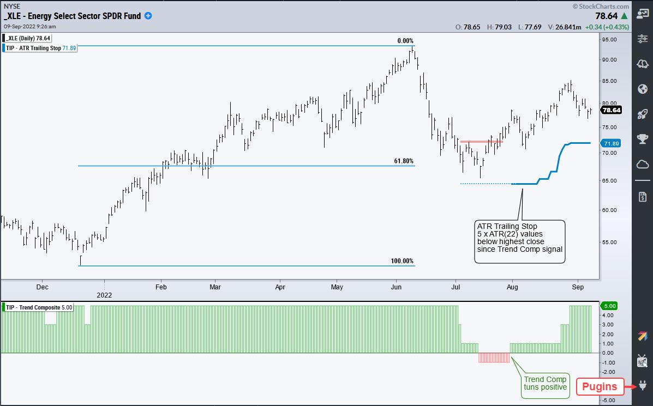The image size is (653, 406).
Task: Click the Aug label on date axis
Action: (512, 287)
